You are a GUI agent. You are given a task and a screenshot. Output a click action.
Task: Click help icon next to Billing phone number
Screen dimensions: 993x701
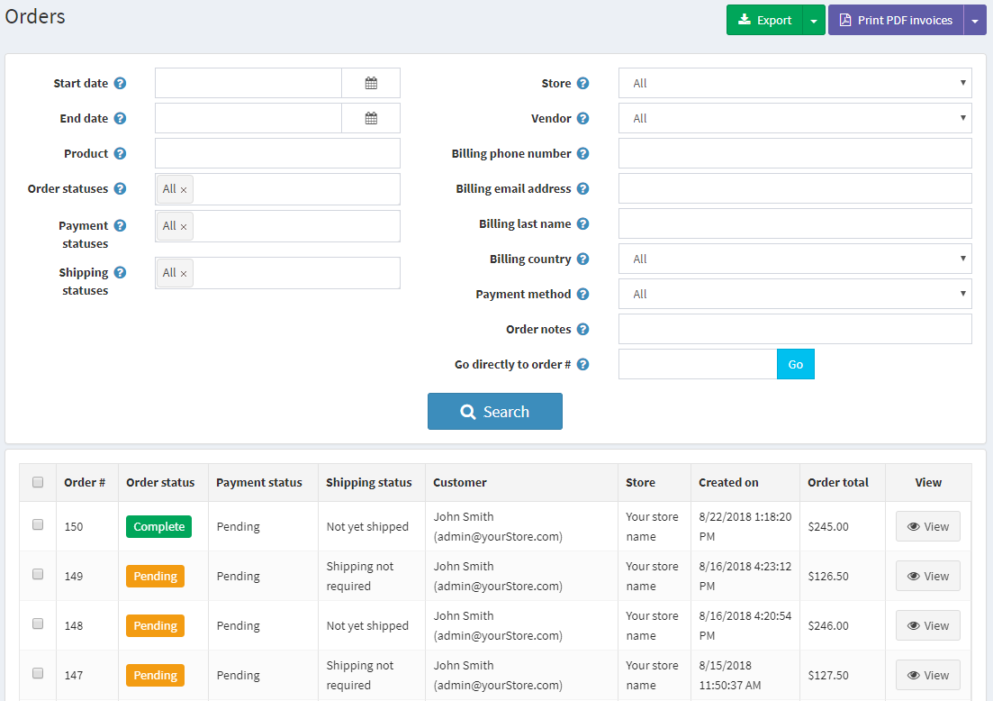coord(582,153)
